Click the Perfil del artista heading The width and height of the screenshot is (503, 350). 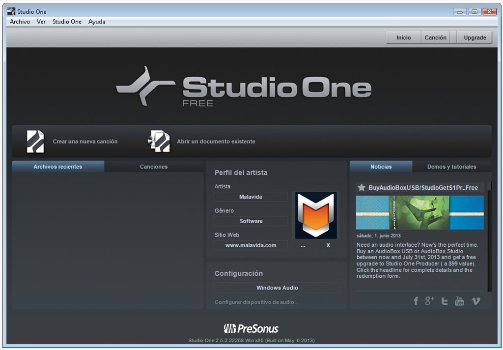241,173
